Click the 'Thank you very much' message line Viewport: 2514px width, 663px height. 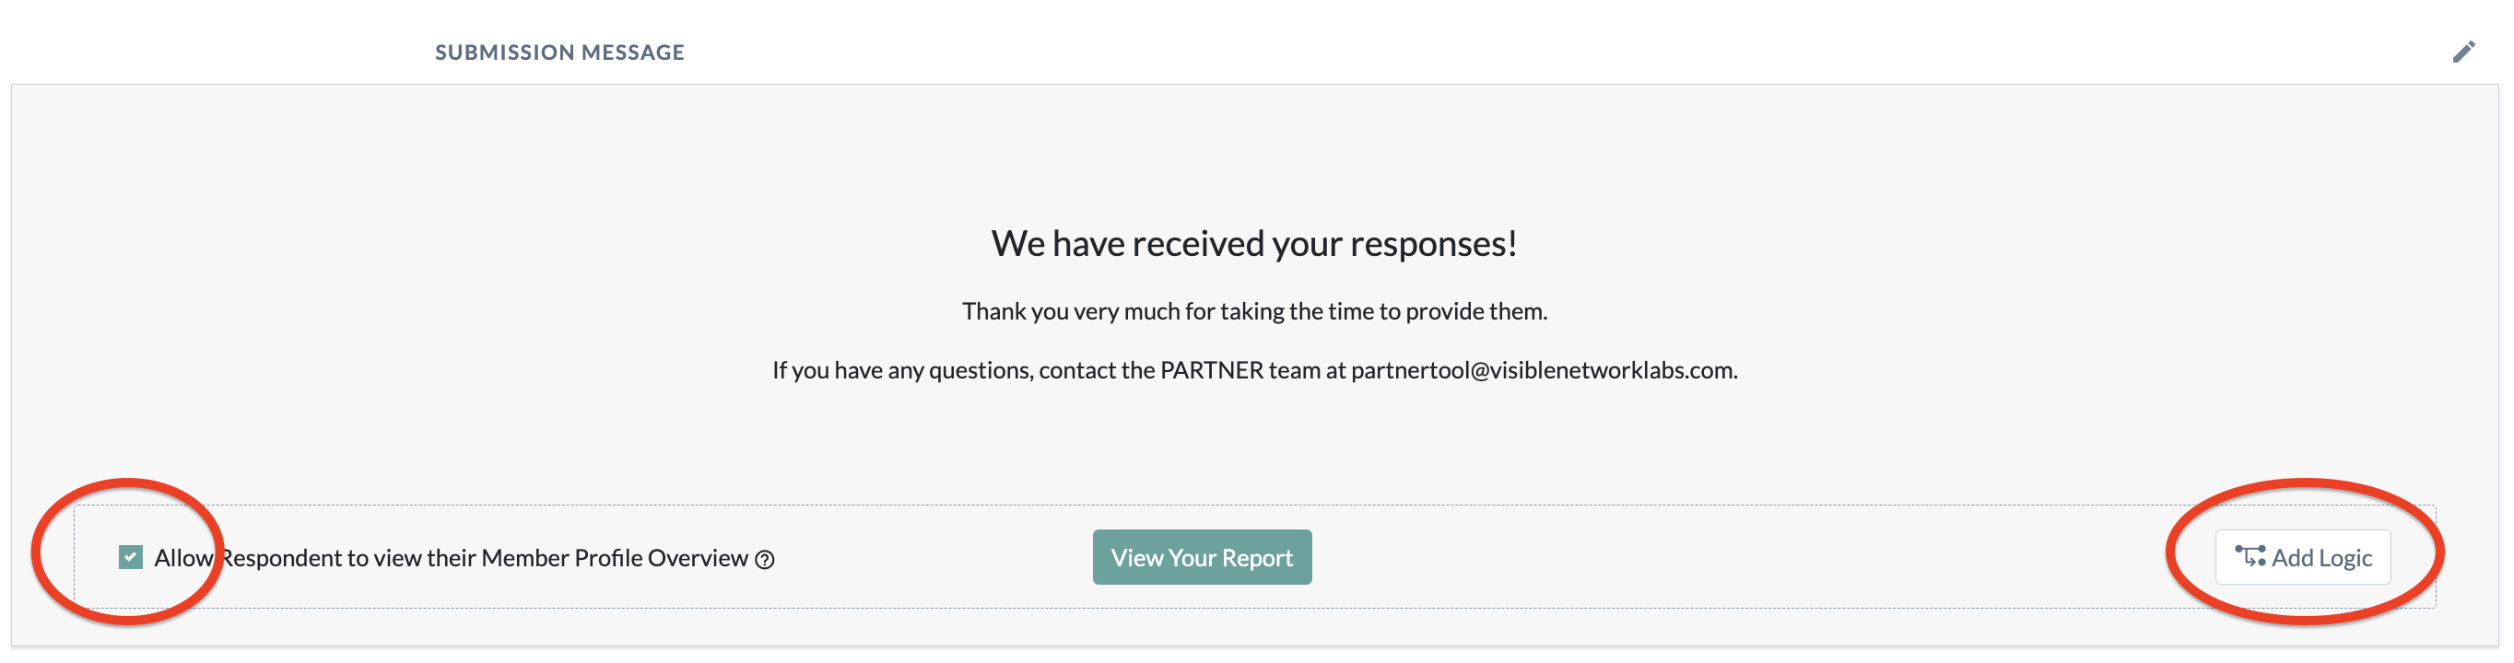coord(1254,311)
